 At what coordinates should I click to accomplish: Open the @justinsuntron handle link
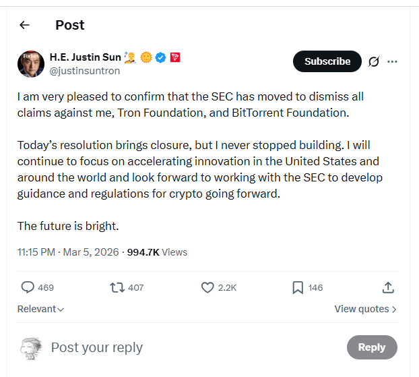tap(85, 70)
